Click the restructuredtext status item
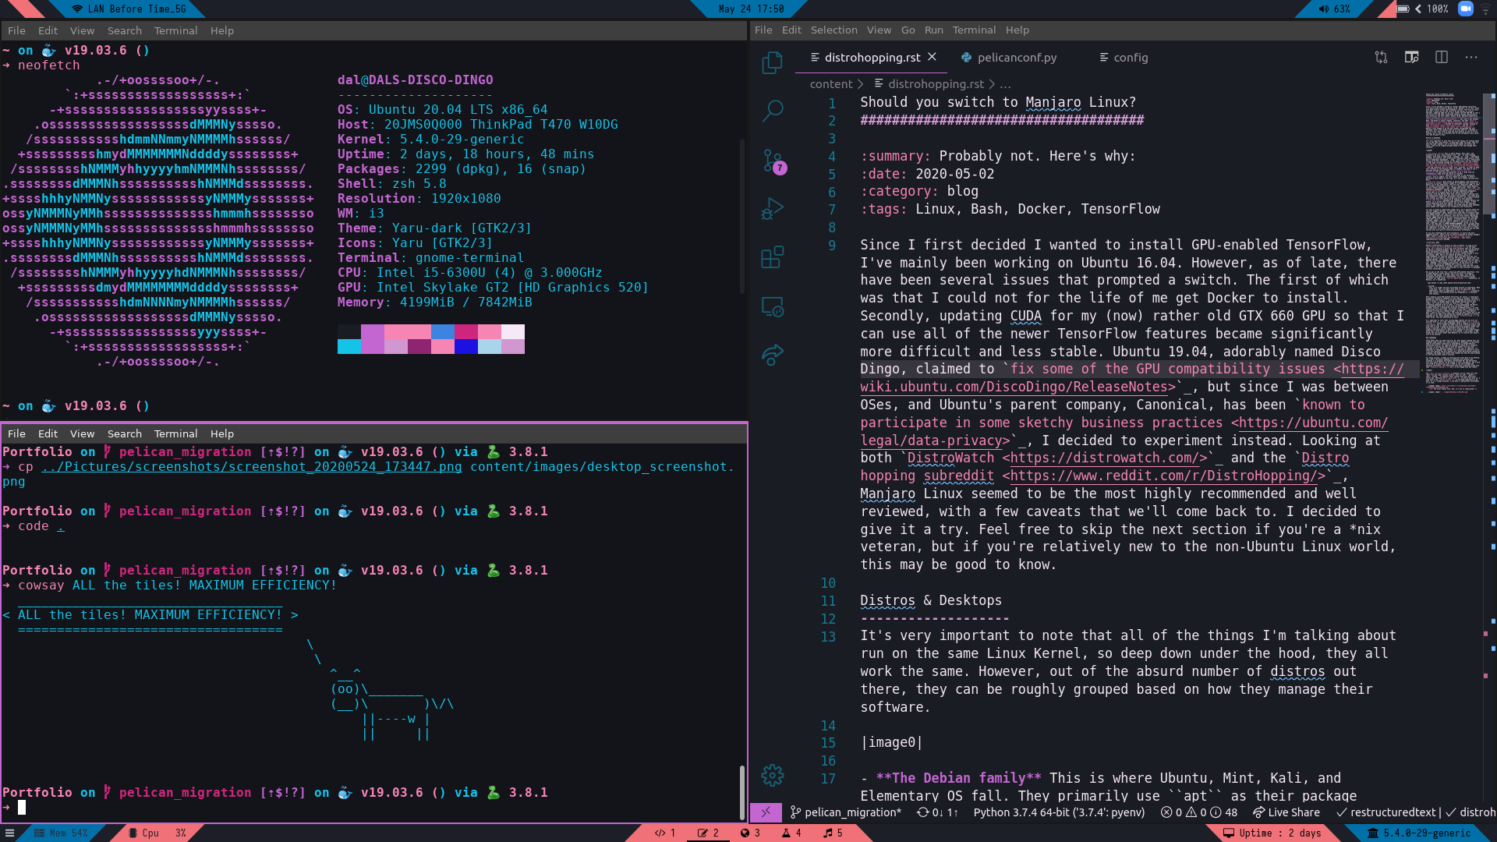The width and height of the screenshot is (1497, 842). [1387, 812]
